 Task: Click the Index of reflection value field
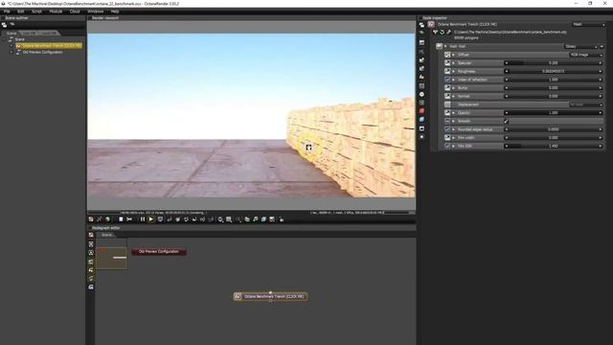tap(554, 80)
